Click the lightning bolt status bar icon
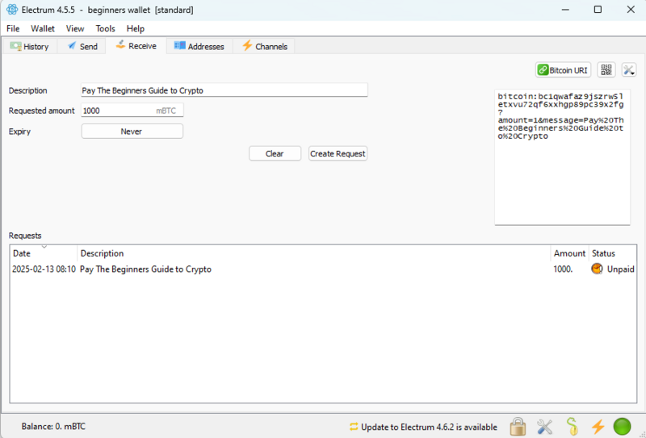 pyautogui.click(x=598, y=426)
